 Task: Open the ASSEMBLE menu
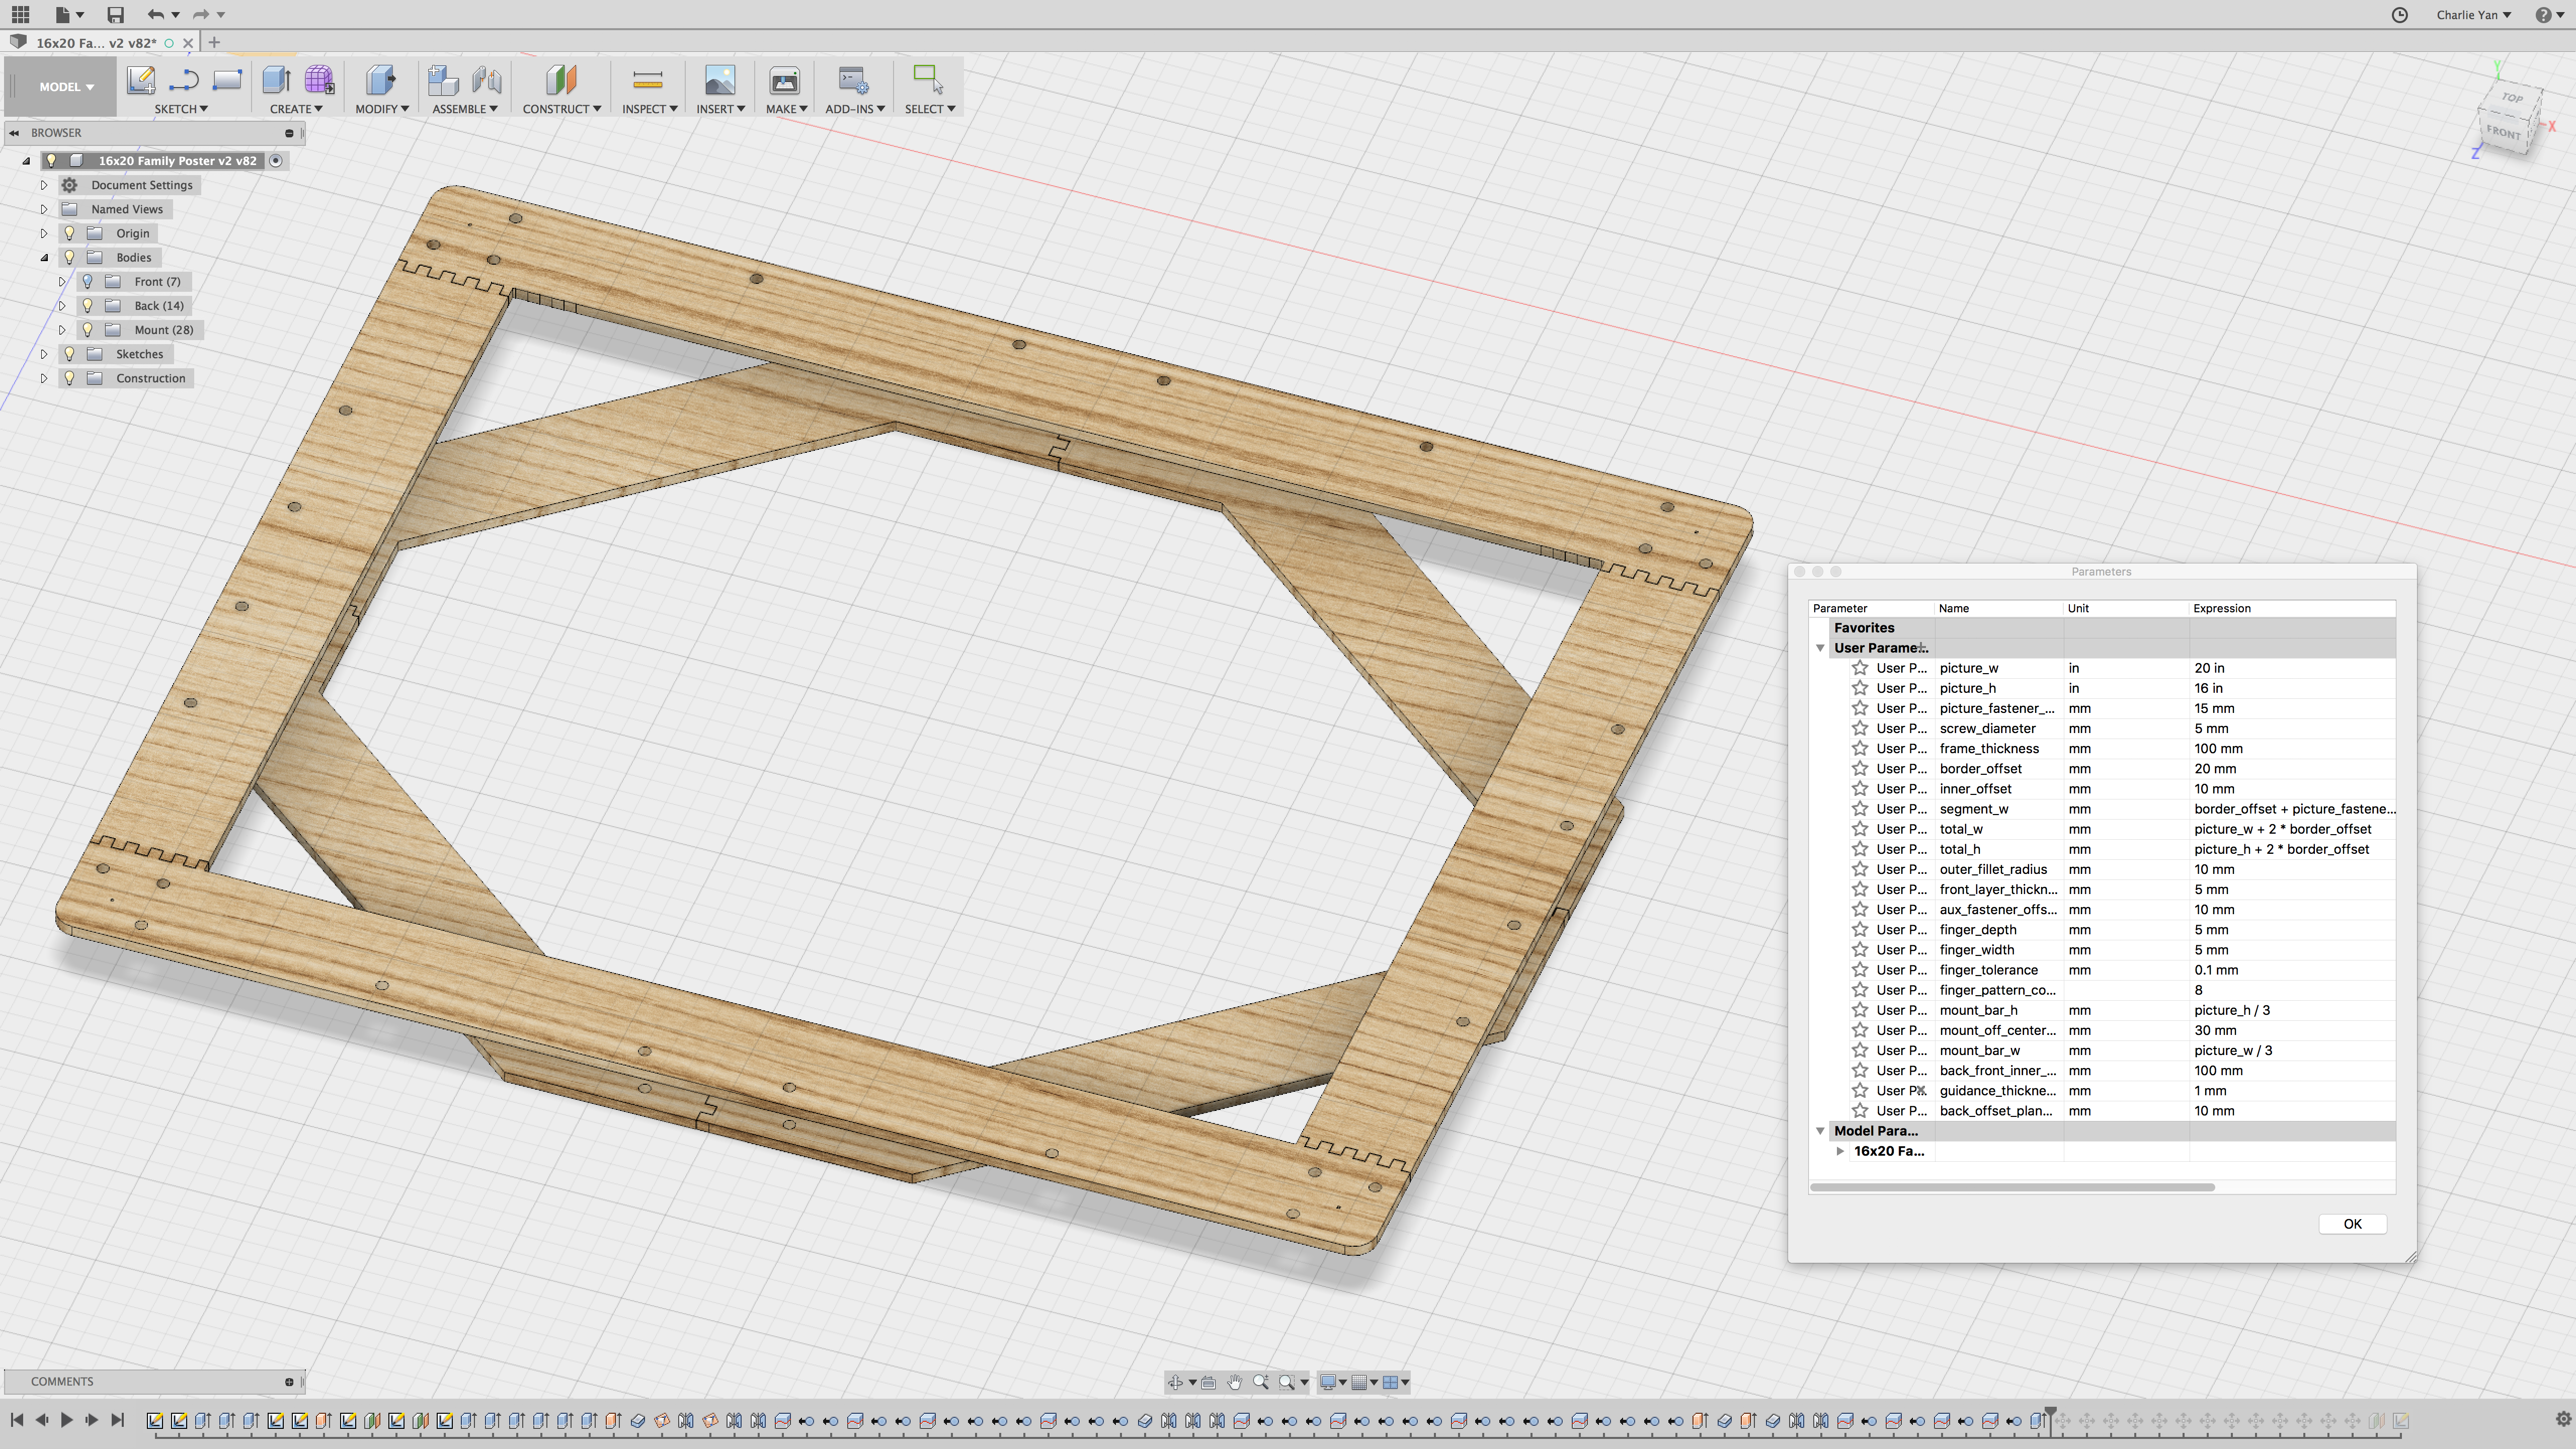coord(464,109)
